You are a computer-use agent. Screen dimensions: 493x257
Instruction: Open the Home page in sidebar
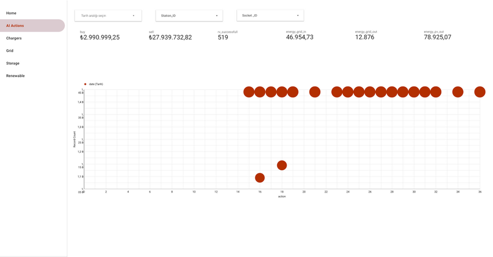coord(11,13)
